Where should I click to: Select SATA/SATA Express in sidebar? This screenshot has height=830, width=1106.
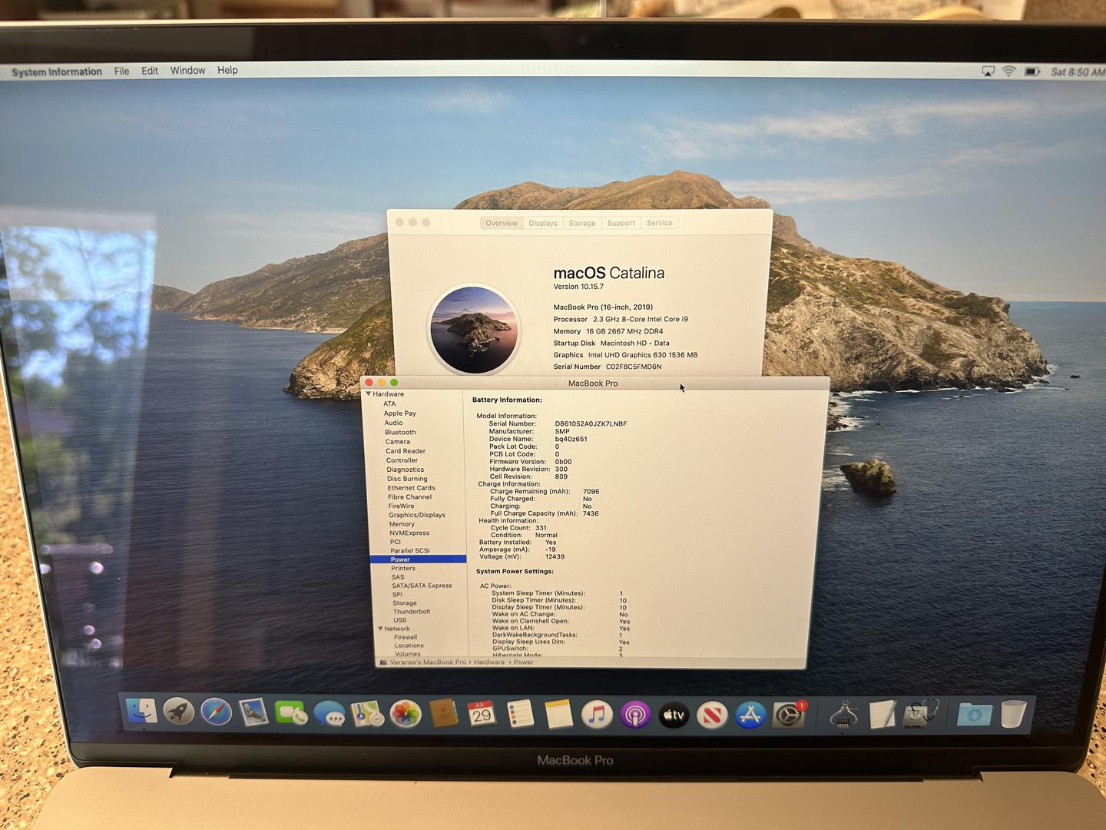pos(422,586)
